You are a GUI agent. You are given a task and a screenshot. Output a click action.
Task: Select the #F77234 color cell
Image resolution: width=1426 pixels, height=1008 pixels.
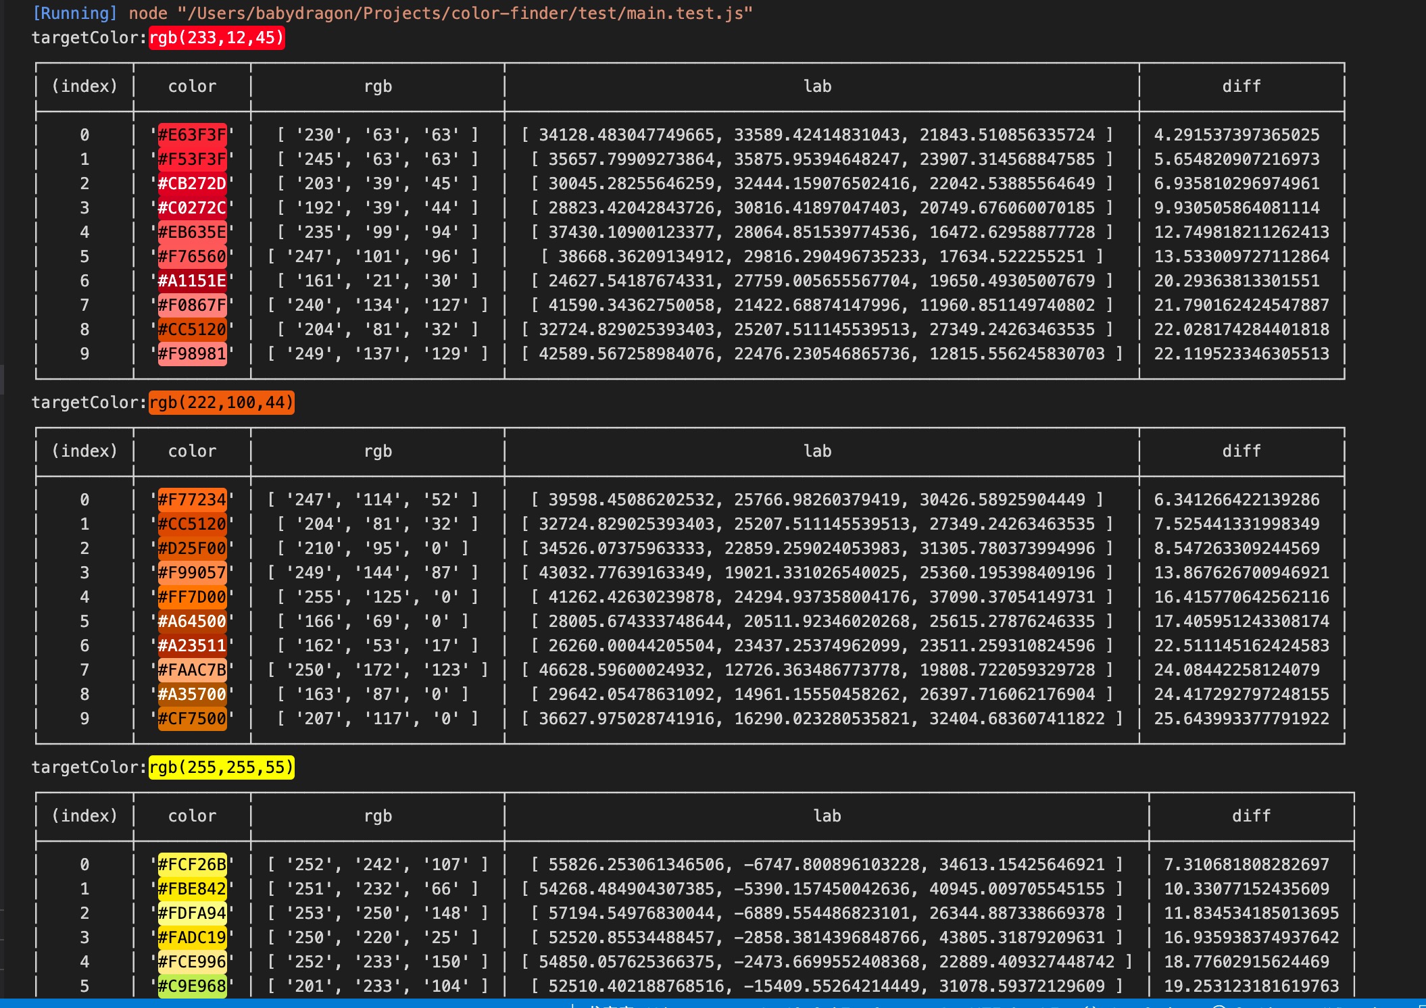(192, 500)
